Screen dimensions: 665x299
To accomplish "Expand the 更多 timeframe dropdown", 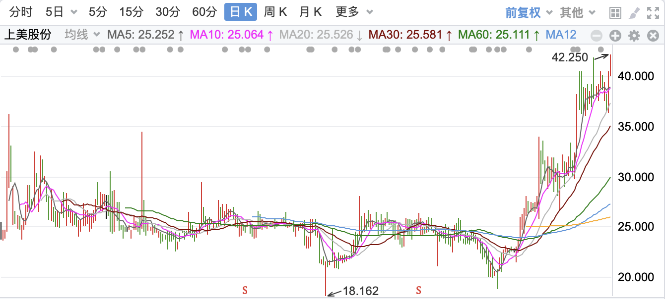I will [354, 12].
